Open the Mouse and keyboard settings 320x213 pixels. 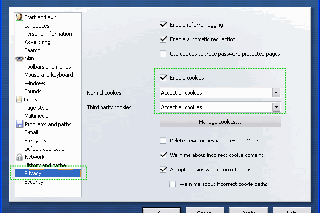point(48,75)
